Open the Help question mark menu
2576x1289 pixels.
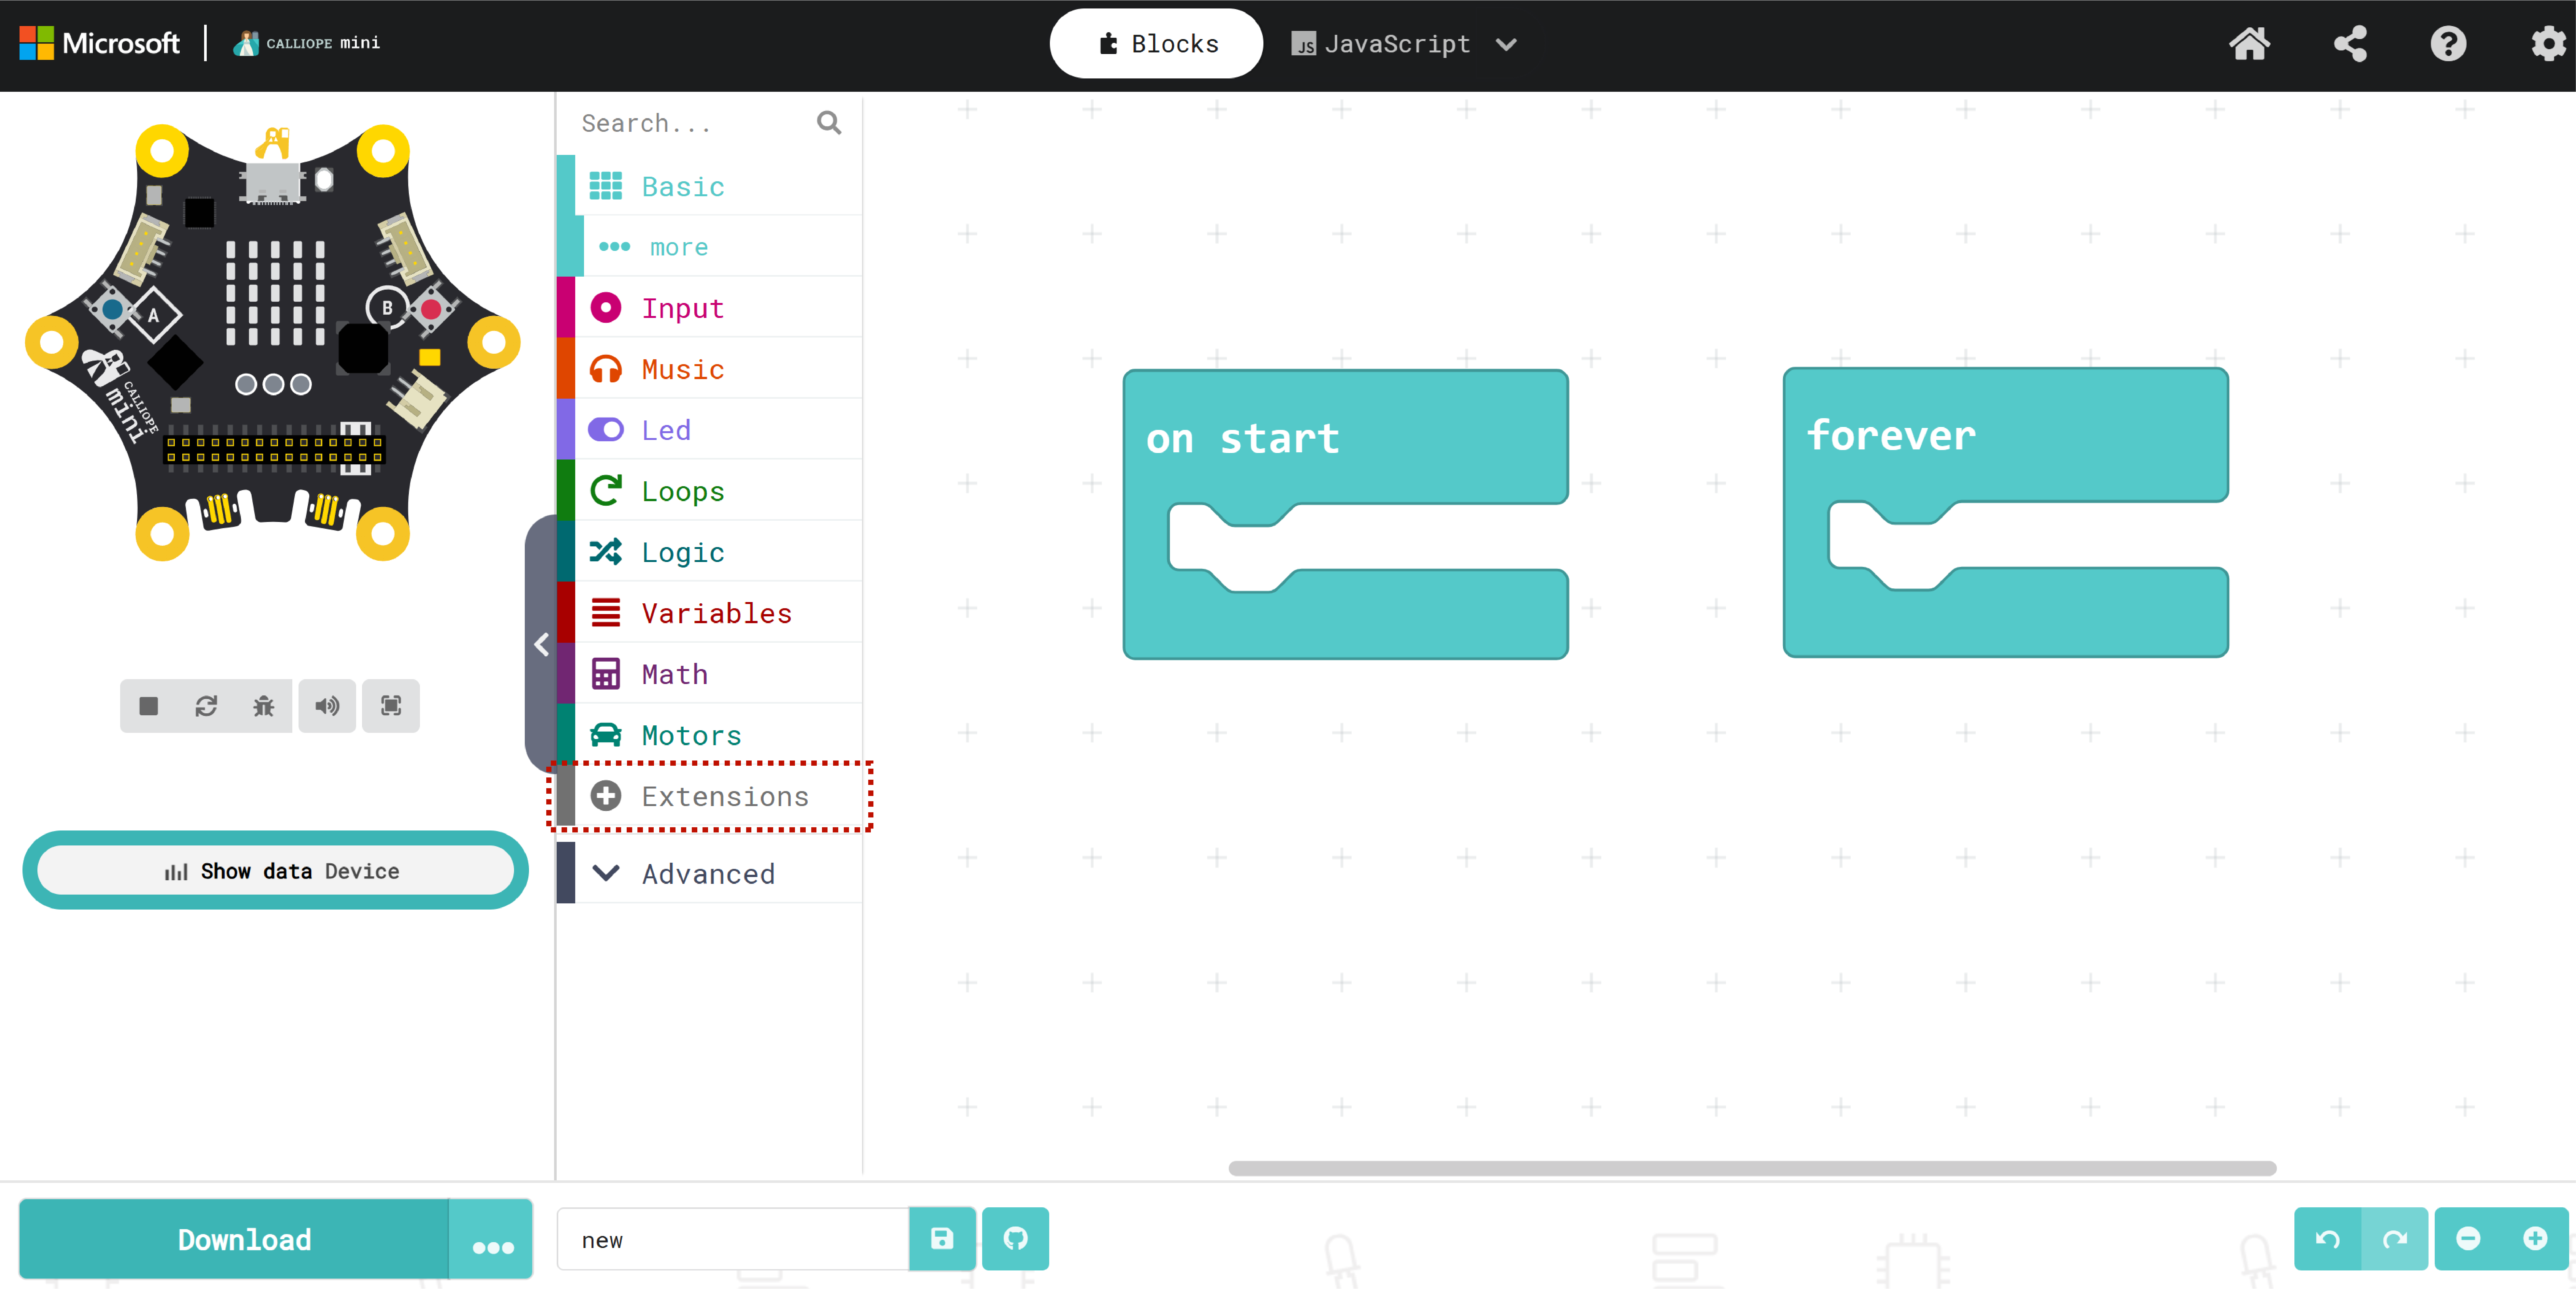click(x=2448, y=44)
